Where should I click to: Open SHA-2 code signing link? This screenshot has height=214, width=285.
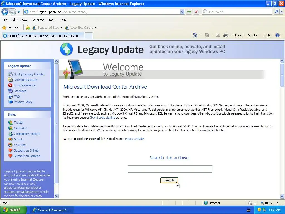(x=102, y=118)
